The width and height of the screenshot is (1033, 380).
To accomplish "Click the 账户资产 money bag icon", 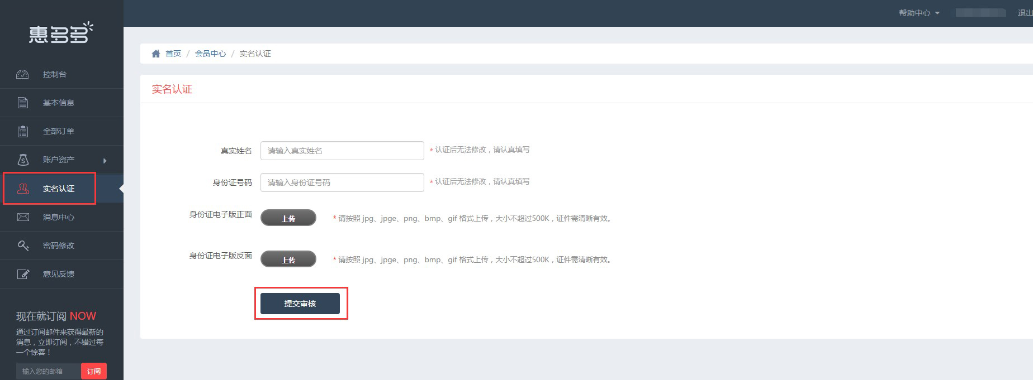I will point(22,160).
